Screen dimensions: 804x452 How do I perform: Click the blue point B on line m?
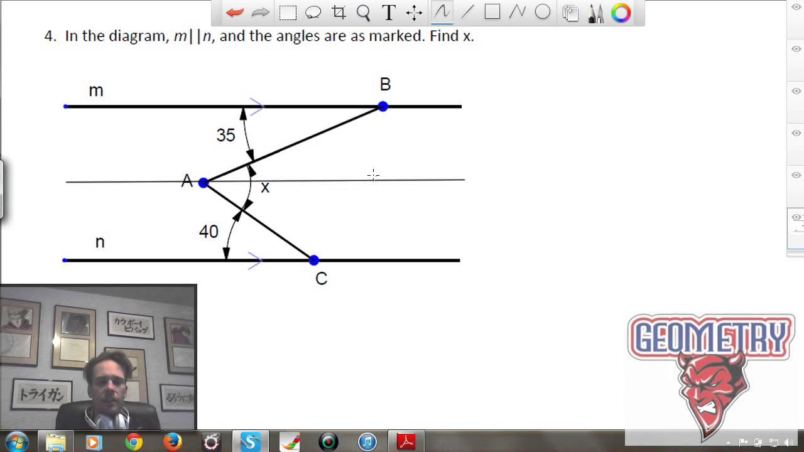[383, 106]
